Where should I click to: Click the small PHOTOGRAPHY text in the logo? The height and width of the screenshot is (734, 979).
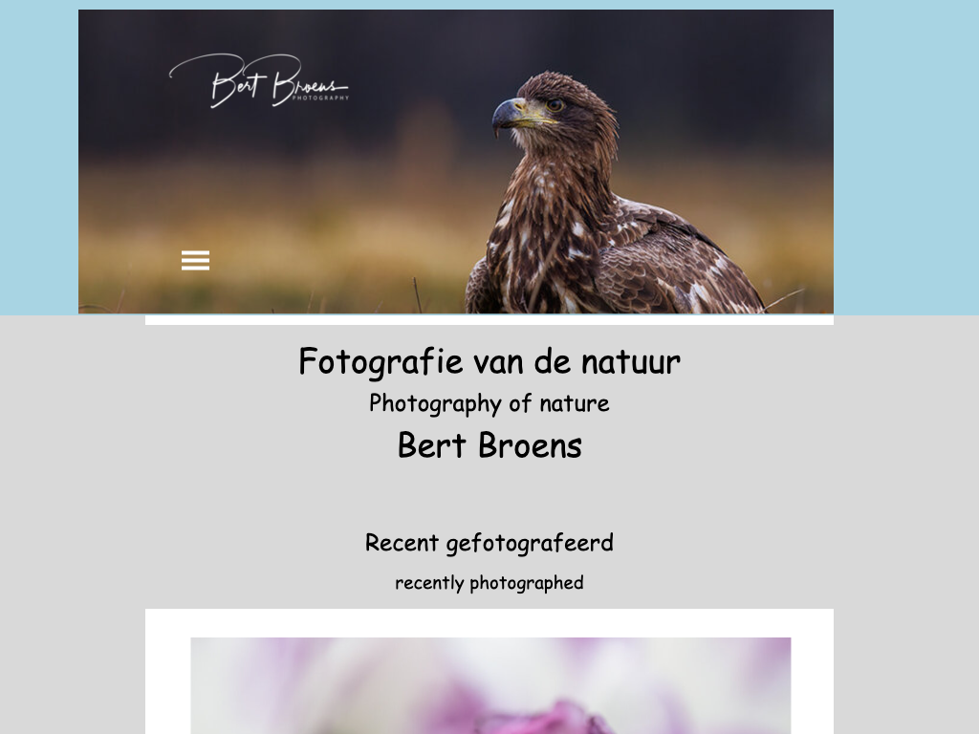tap(320, 98)
